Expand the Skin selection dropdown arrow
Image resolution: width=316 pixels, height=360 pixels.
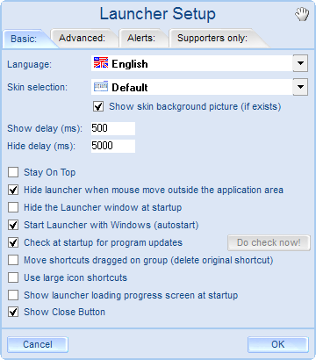[300, 87]
